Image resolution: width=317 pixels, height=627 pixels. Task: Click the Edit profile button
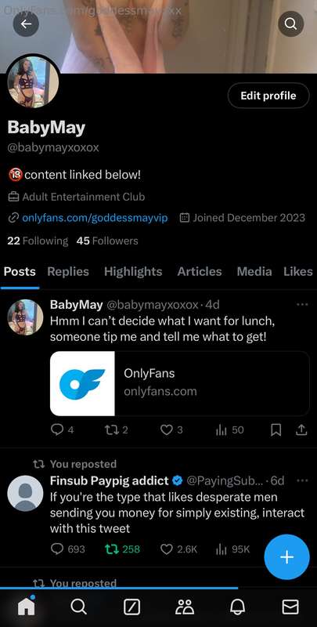click(268, 96)
